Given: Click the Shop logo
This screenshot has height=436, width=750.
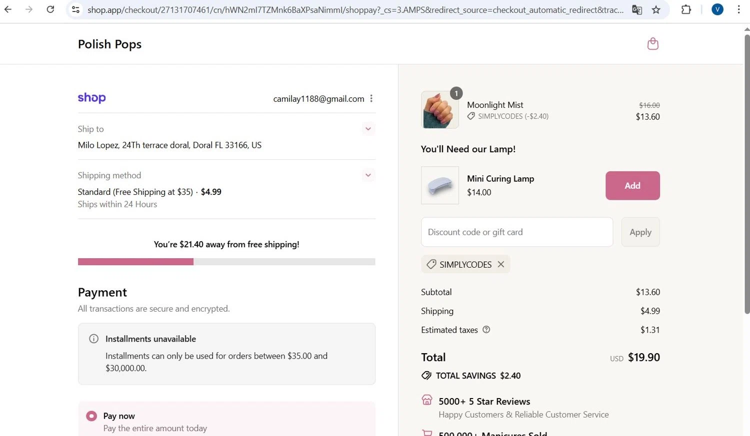Looking at the screenshot, I should pos(91,98).
